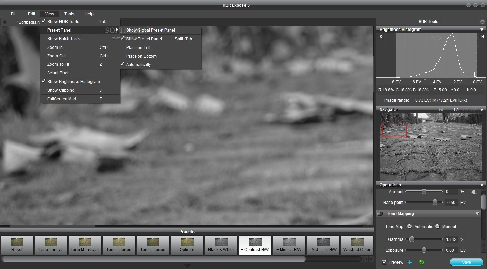Choose FullScreen Mode

coord(80,99)
